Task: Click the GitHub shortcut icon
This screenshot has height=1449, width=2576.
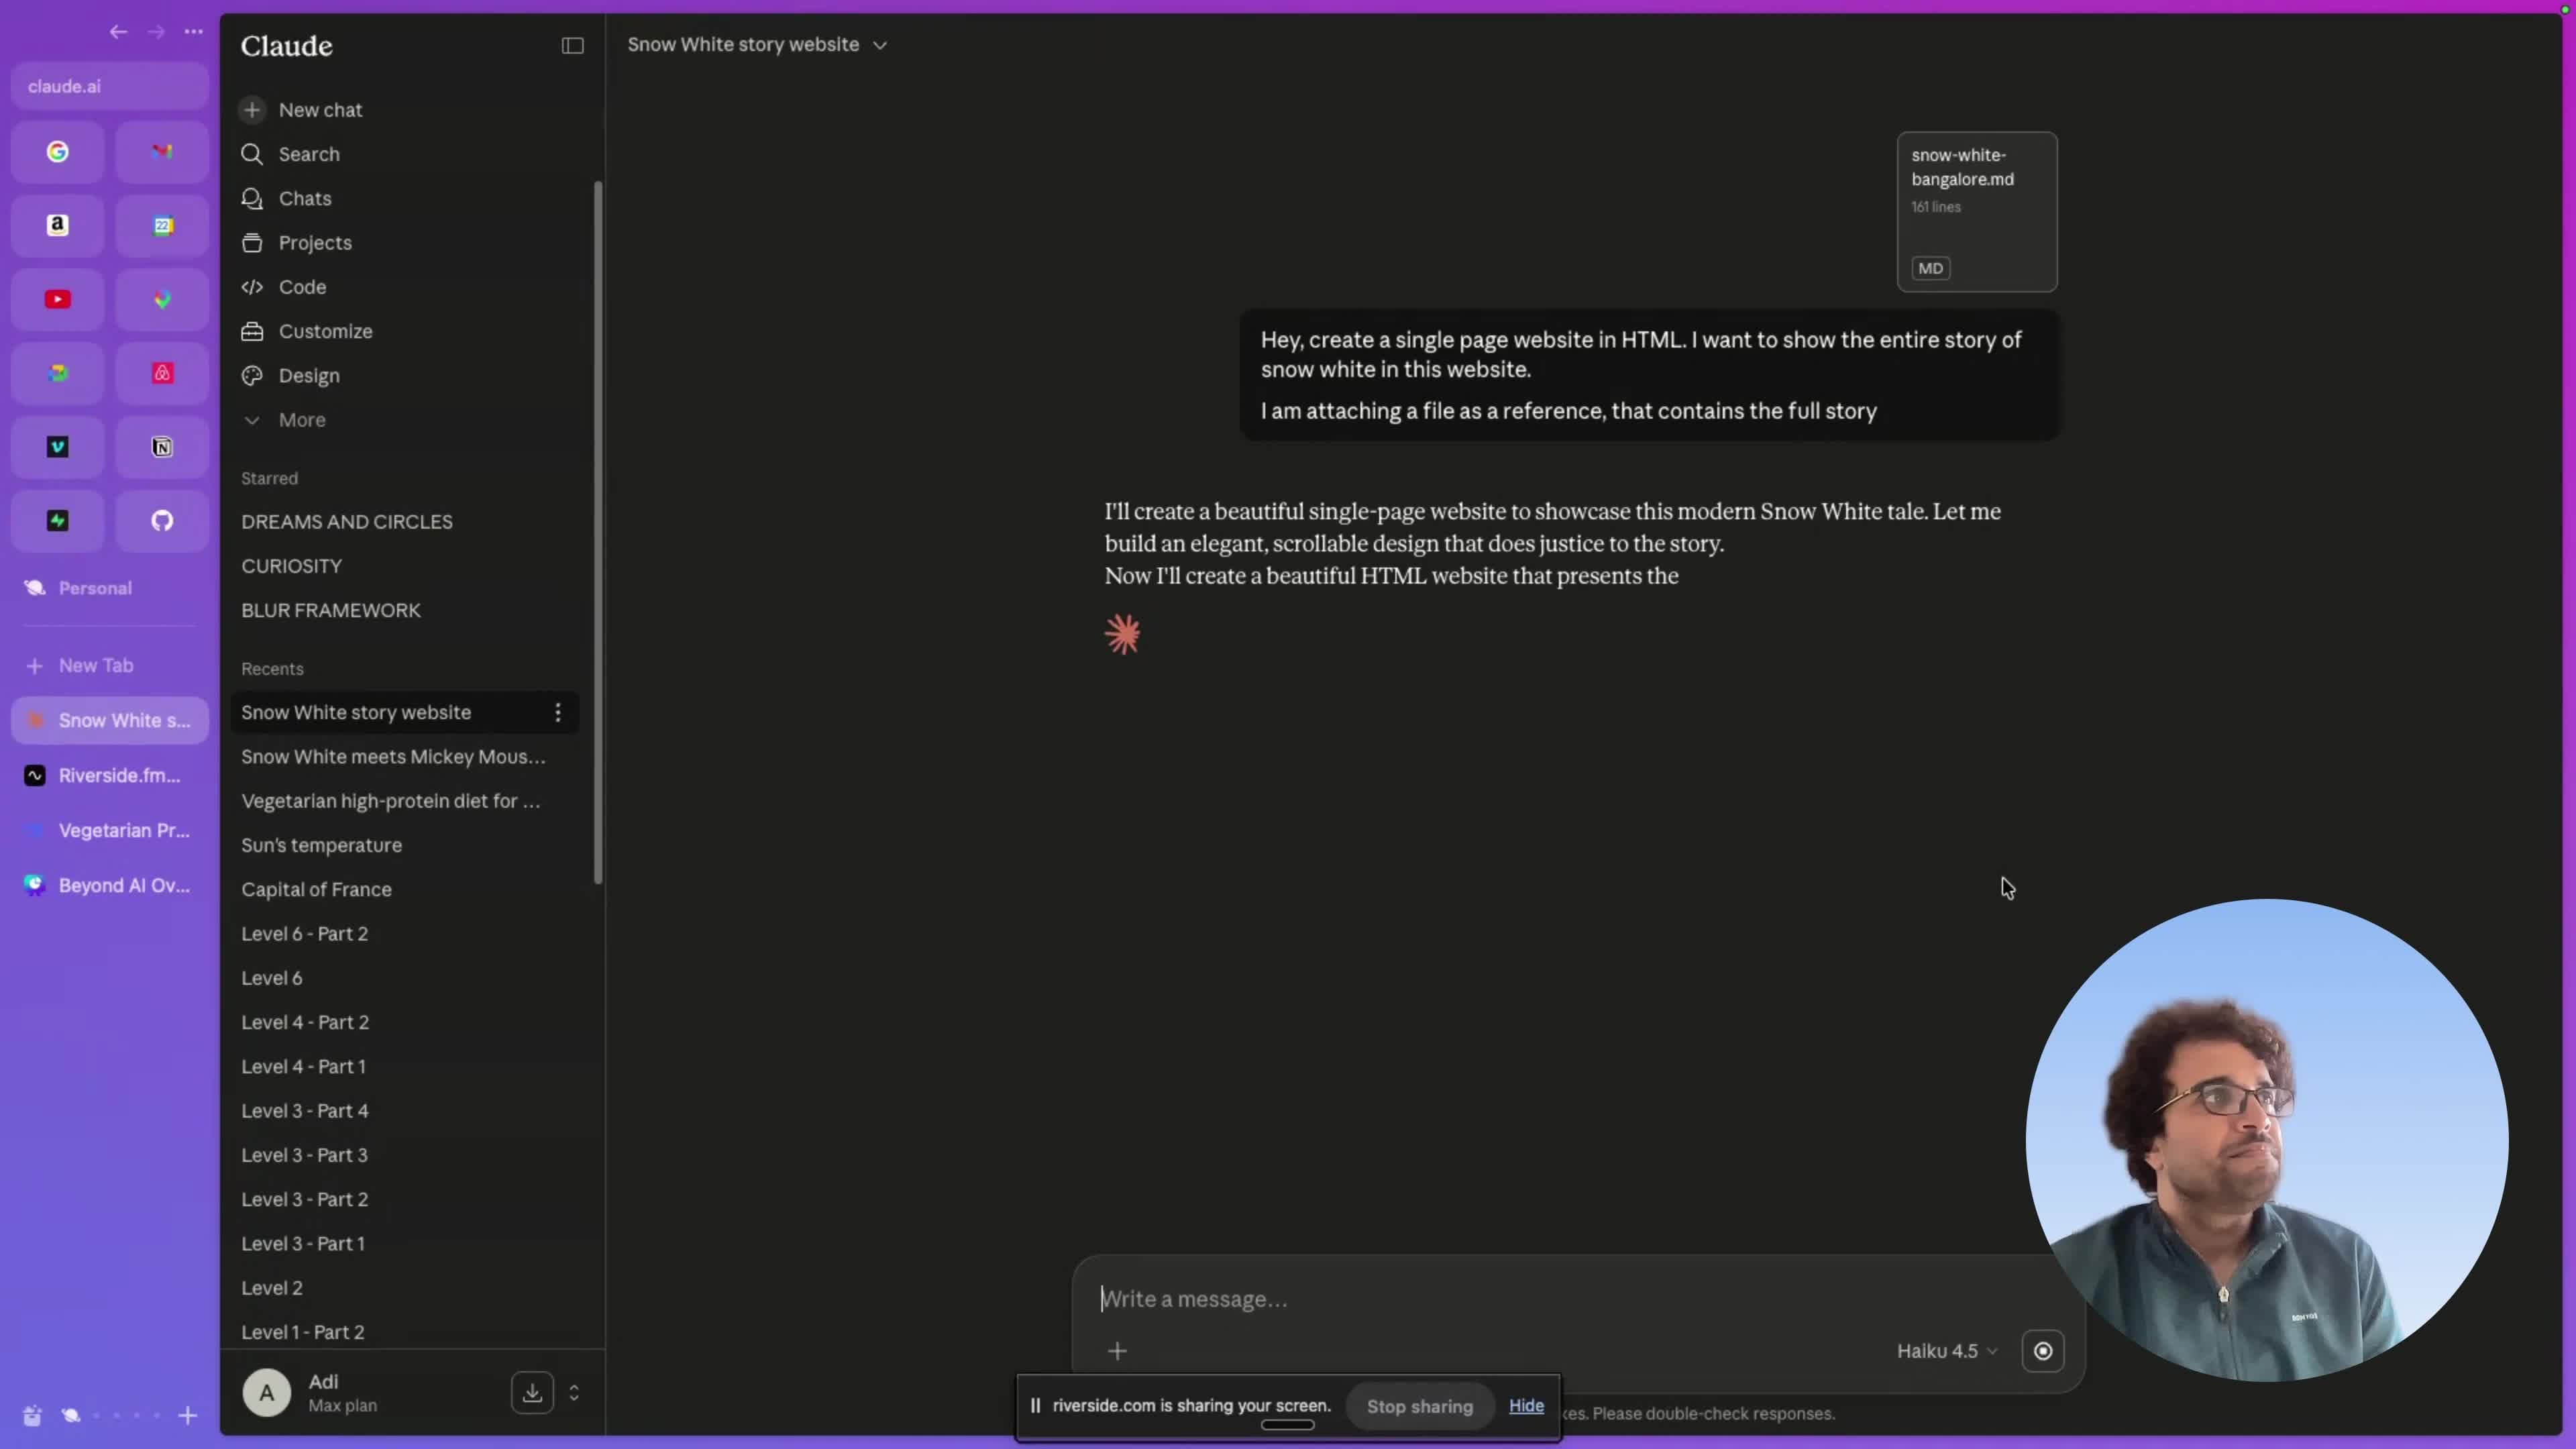Action: [x=162, y=521]
